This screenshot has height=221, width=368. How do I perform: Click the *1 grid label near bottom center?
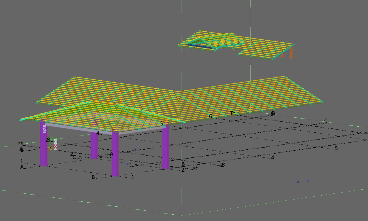point(196,168)
